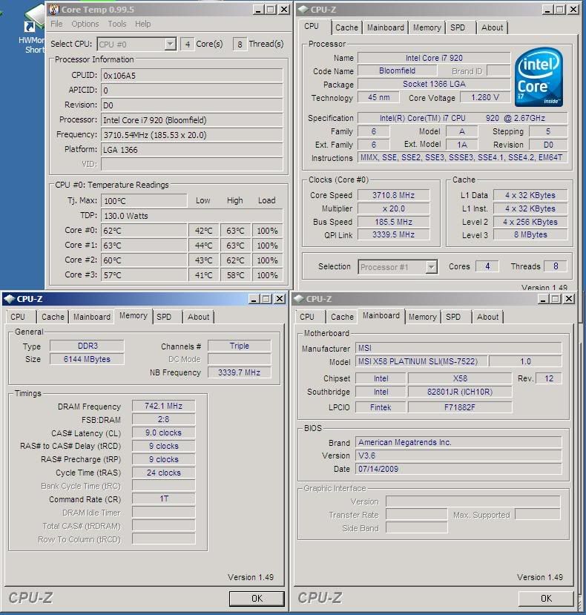The height and width of the screenshot is (615, 586).
Task: Click the QPI Link value 3339.5 MHz
Action: [x=393, y=234]
